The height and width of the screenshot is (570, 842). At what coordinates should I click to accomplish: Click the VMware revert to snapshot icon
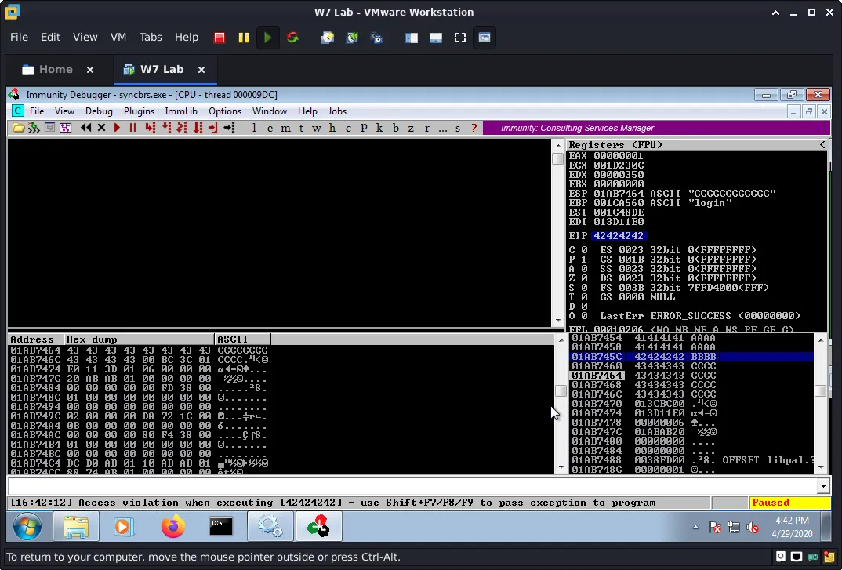click(352, 38)
